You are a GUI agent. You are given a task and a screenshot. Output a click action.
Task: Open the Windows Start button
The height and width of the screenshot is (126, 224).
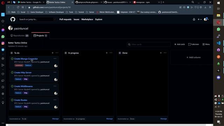click(218, 3)
